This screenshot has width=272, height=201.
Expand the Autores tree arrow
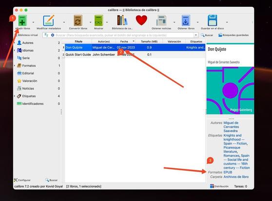coord(15,43)
